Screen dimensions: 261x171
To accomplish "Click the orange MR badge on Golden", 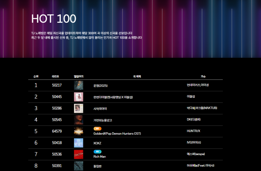I will tap(97, 129).
